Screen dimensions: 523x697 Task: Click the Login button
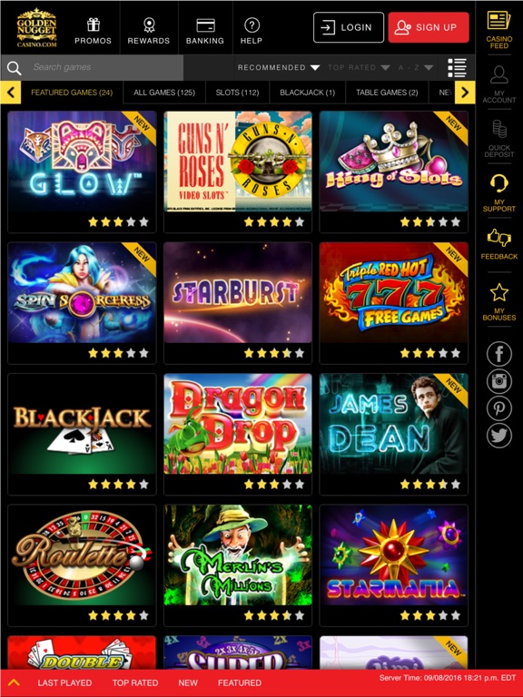pos(349,27)
